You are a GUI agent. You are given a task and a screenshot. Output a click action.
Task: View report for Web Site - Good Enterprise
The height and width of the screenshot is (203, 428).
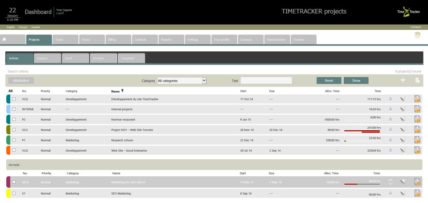point(417,150)
